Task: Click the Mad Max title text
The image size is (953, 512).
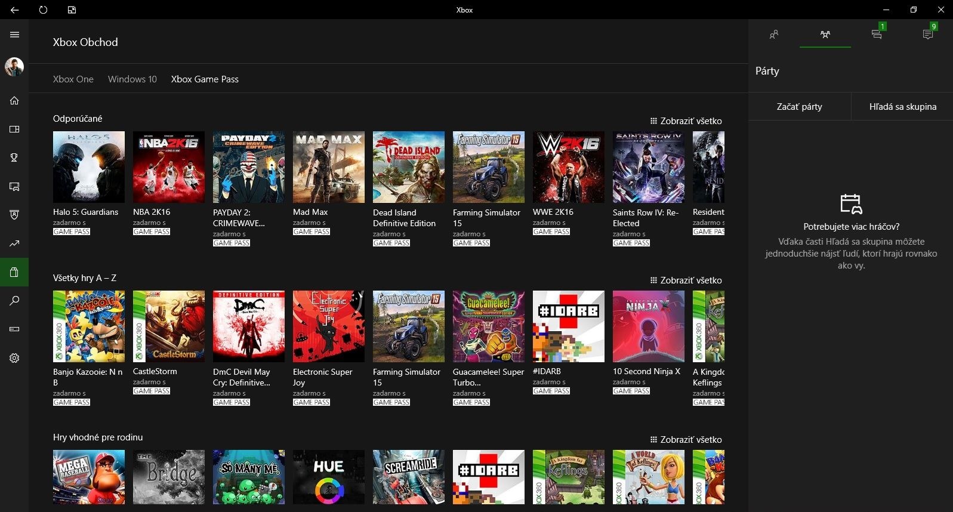Action: click(310, 212)
